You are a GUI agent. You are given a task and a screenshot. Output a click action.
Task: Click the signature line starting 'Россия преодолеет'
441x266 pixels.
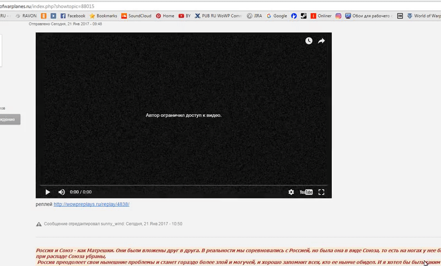[239, 262]
